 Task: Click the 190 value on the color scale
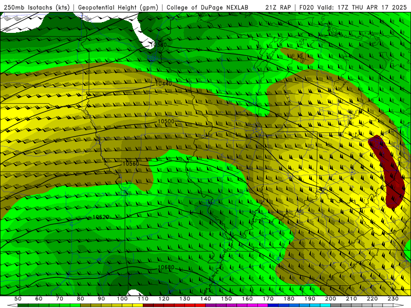point(310,299)
